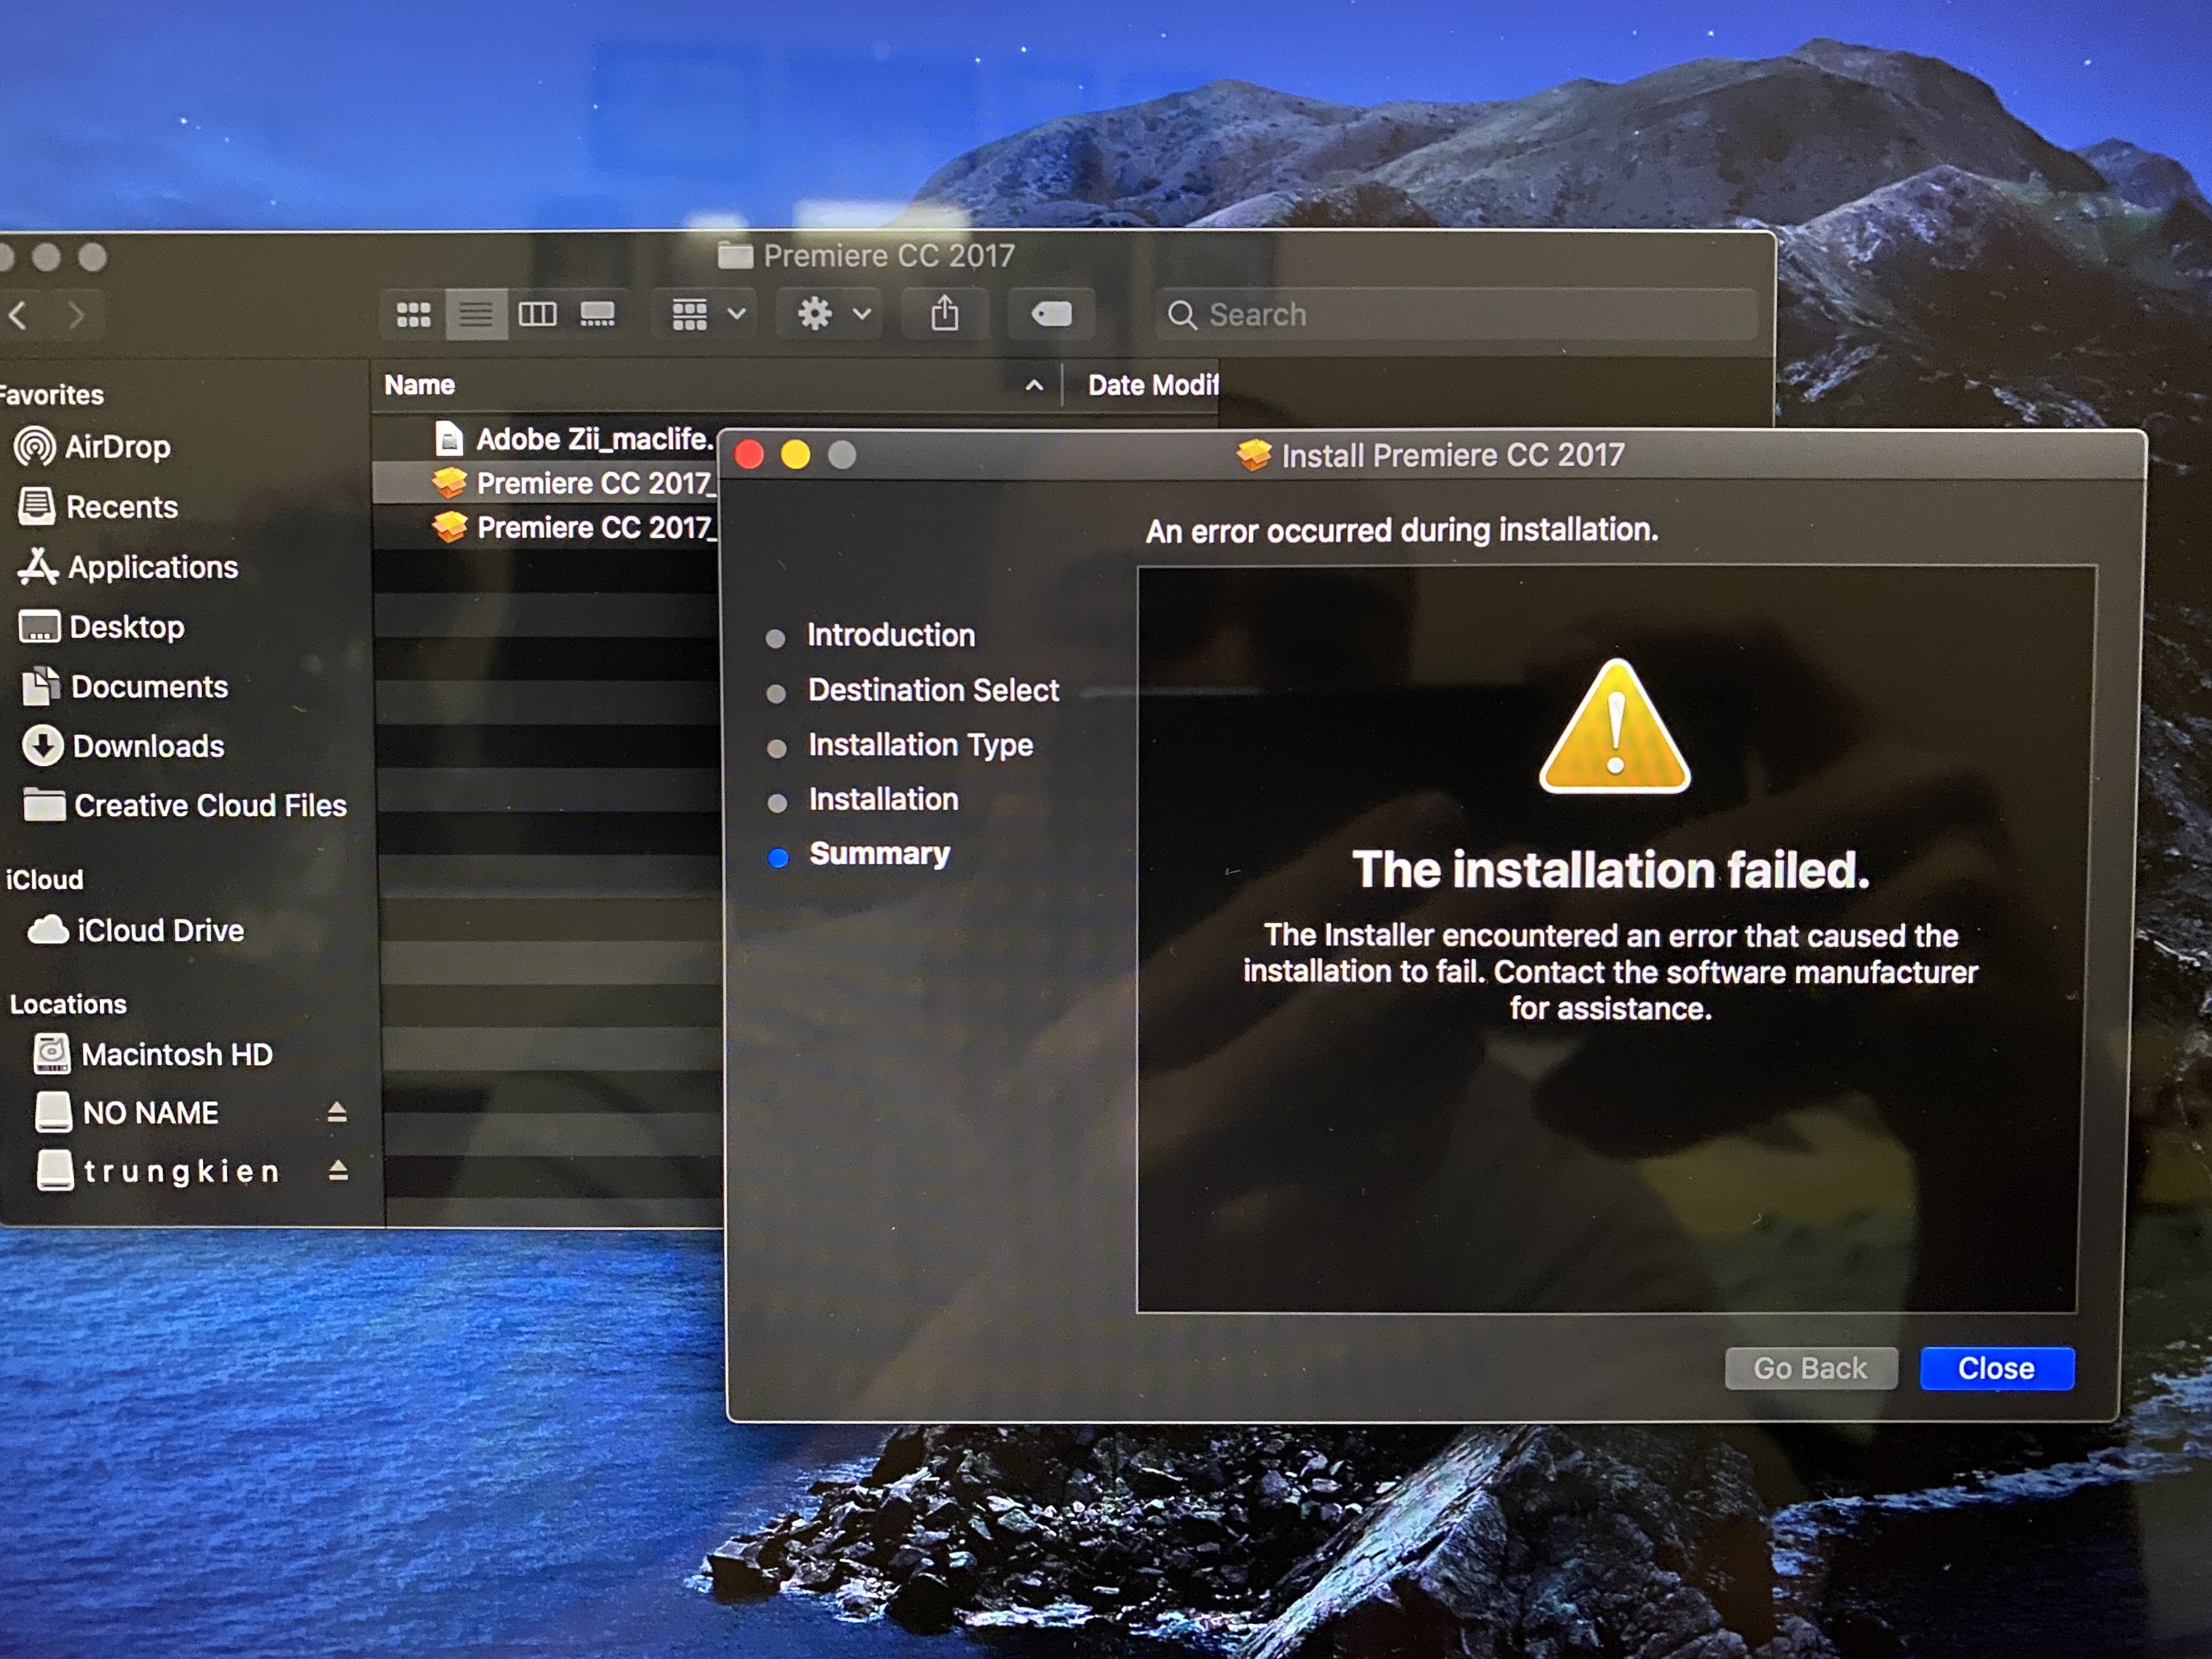The height and width of the screenshot is (1659, 2212).
Task: Sort by the Name column header
Action: point(420,385)
